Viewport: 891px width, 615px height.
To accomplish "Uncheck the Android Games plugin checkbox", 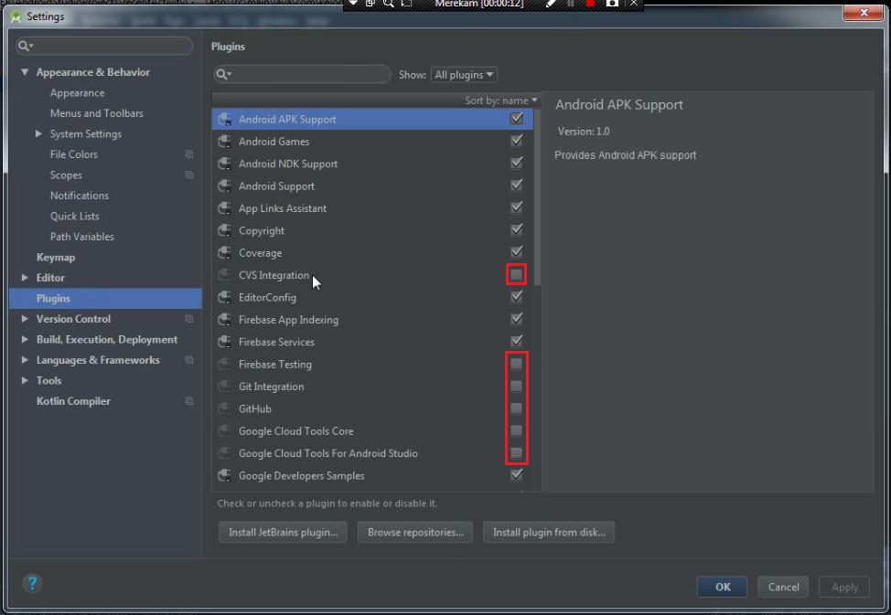I will pos(517,140).
